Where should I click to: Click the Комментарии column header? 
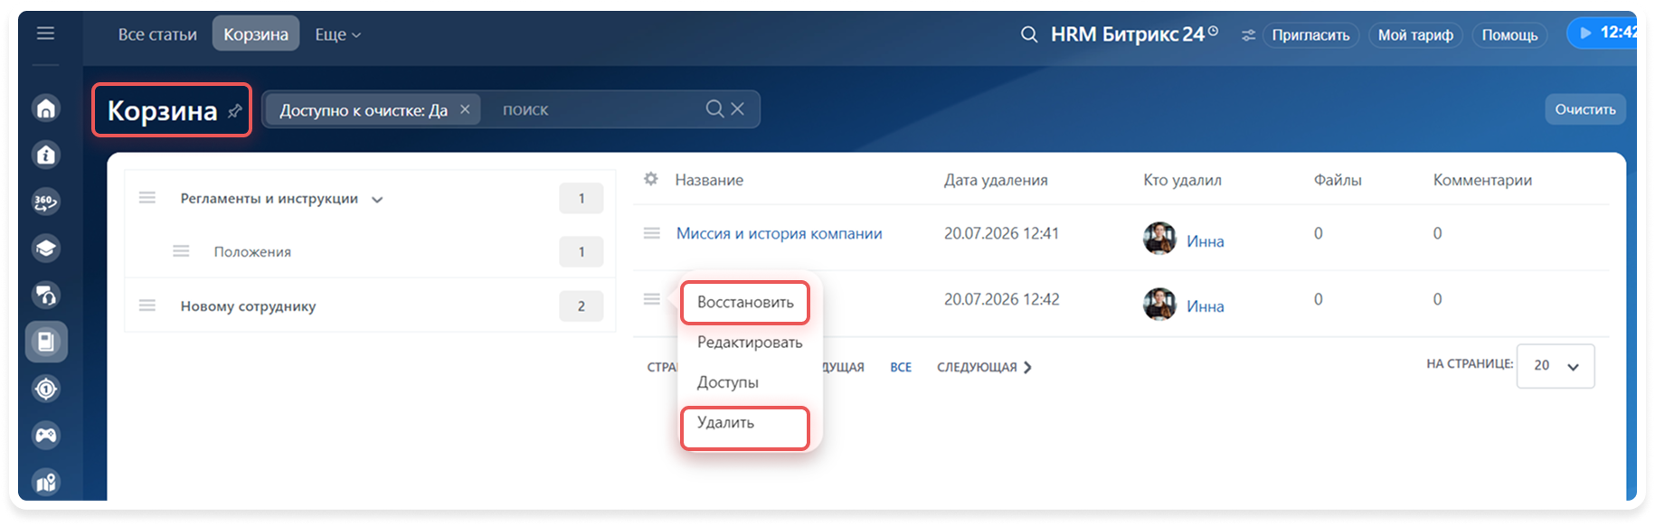[x=1482, y=180]
